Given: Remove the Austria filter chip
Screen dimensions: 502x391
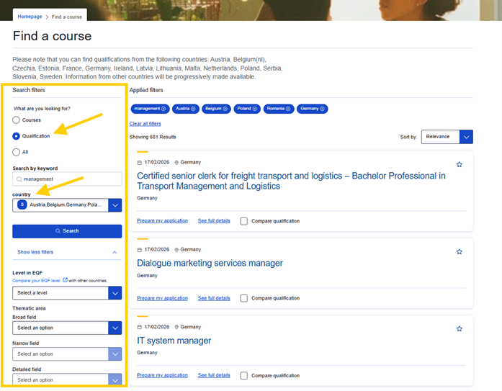Looking at the screenshot, I should 193,109.
